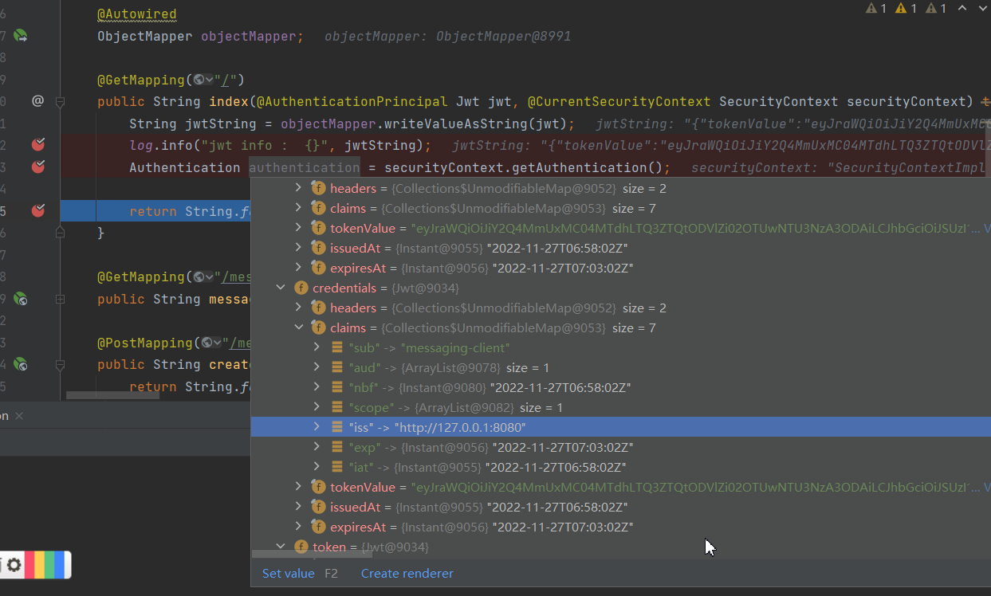This screenshot has height=596, width=991.
Task: Select the "iss" -> "http://127.0.0.1:8080" row
Action: pos(621,427)
